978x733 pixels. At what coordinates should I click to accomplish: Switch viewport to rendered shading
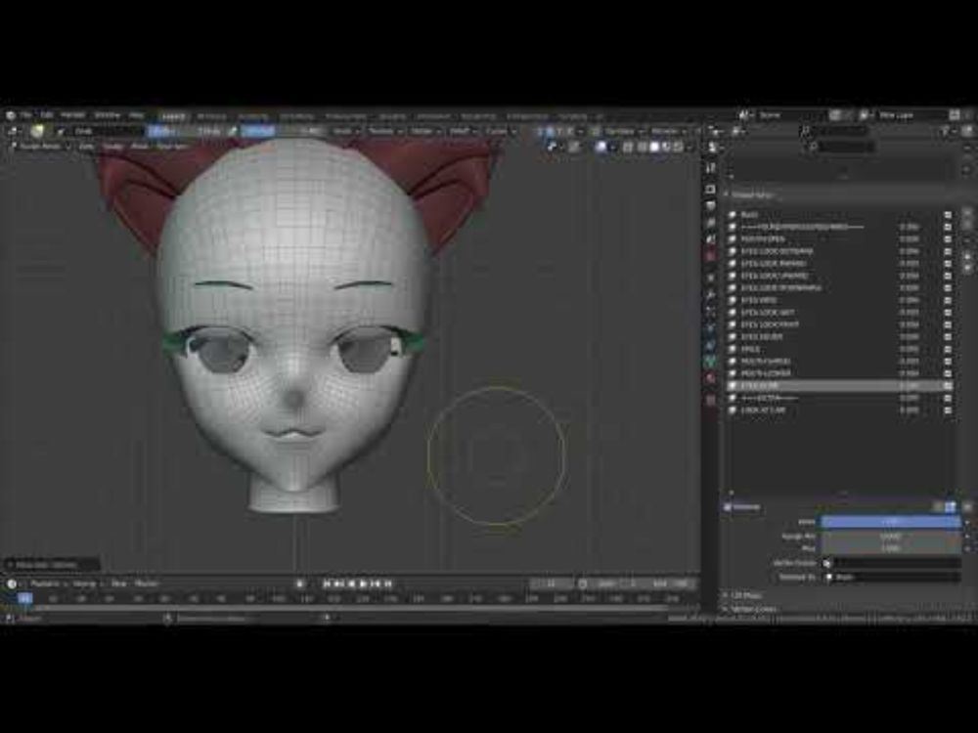pos(679,148)
